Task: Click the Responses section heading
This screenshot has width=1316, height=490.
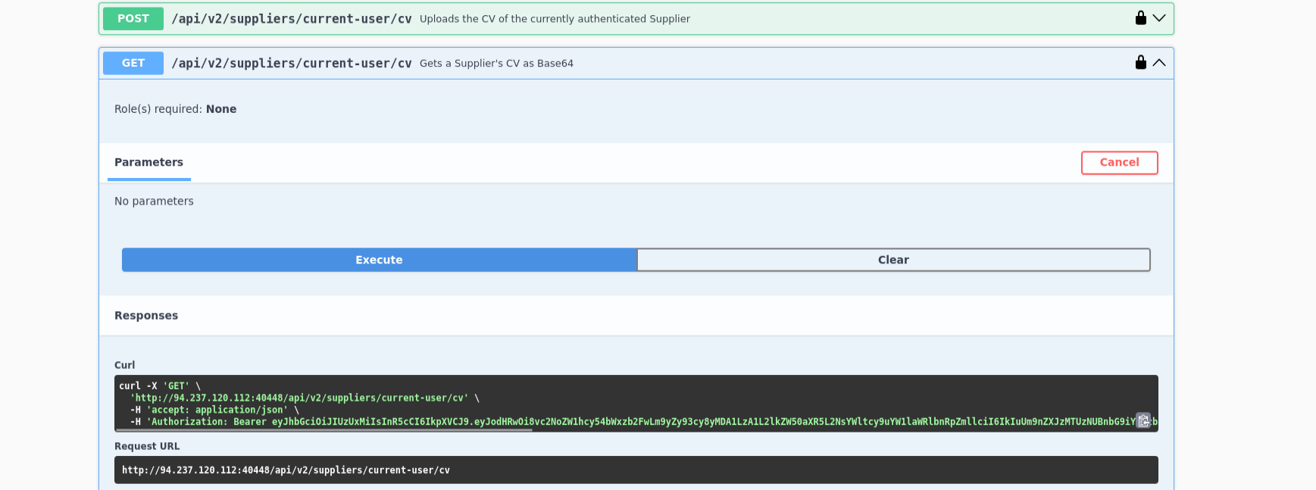Action: [146, 316]
